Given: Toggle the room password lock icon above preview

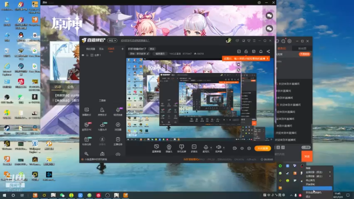Looking at the screenshot, I should [x=246, y=51].
